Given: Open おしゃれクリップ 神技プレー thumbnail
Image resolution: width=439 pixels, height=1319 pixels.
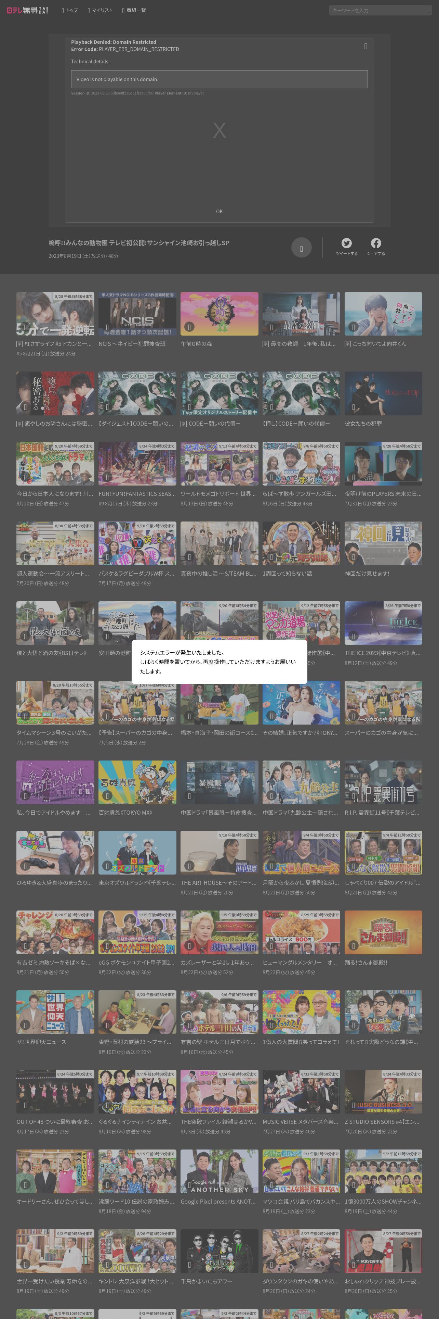Looking at the screenshot, I should [383, 1251].
